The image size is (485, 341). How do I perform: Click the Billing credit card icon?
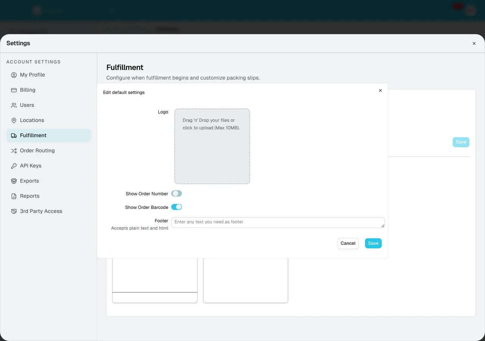pos(14,90)
